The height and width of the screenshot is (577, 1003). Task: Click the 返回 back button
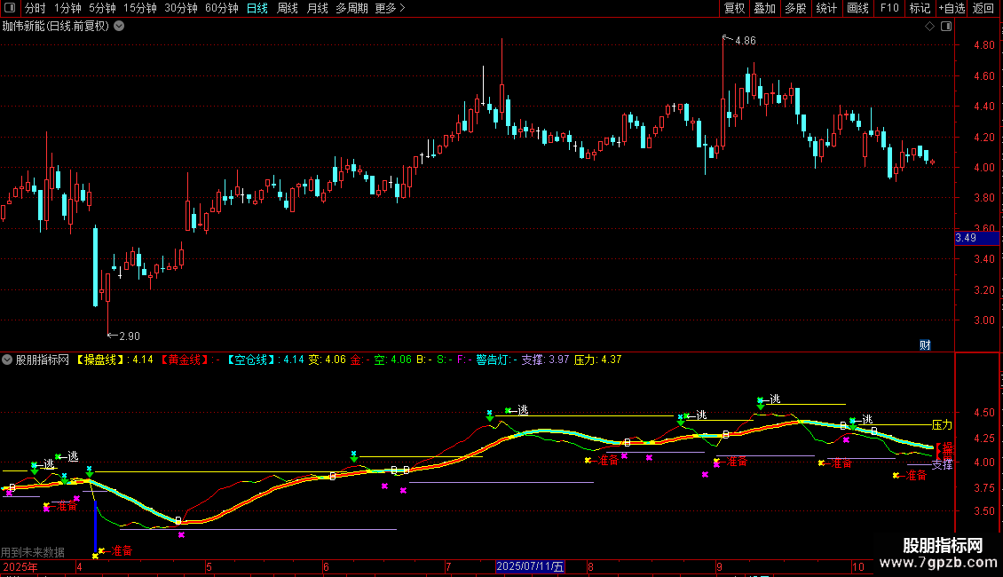(983, 8)
